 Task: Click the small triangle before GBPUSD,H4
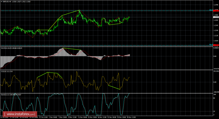click(x=1, y=2)
